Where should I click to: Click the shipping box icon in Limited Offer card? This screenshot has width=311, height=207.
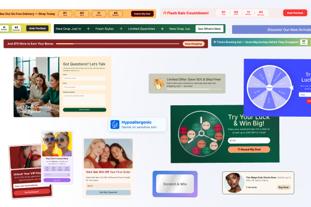158,83
